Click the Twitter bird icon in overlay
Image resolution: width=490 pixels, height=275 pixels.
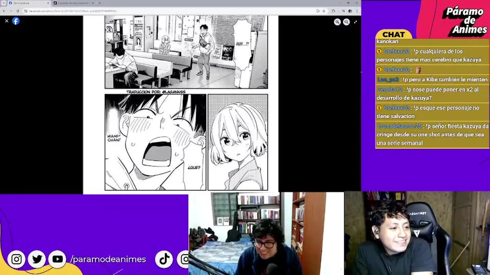(x=37, y=259)
